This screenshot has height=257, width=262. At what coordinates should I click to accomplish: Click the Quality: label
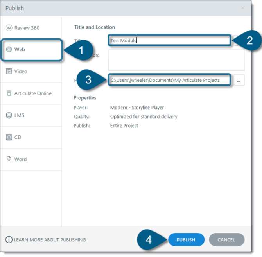[x=82, y=117]
